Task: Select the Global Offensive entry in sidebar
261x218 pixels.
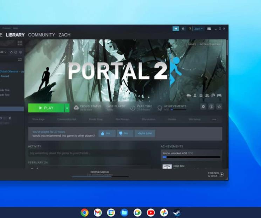Action: [12, 71]
